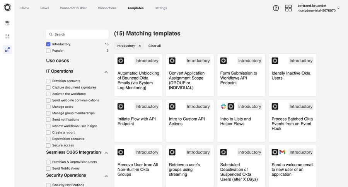Uncheck the Introductory filter checkbox
Image resolution: width=348 pixels, height=187 pixels.
tap(48, 44)
